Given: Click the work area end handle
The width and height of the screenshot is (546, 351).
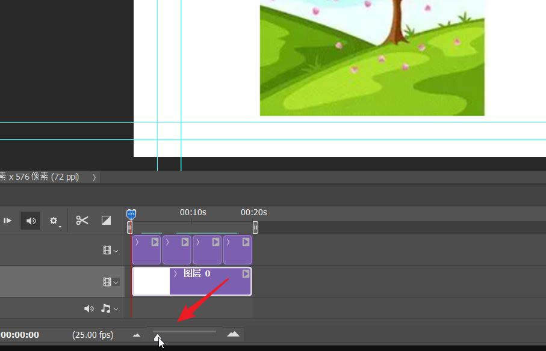Looking at the screenshot, I should [255, 228].
